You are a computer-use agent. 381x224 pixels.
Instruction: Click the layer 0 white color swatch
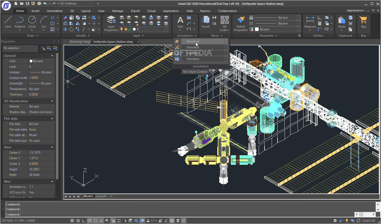[x=134, y=29]
